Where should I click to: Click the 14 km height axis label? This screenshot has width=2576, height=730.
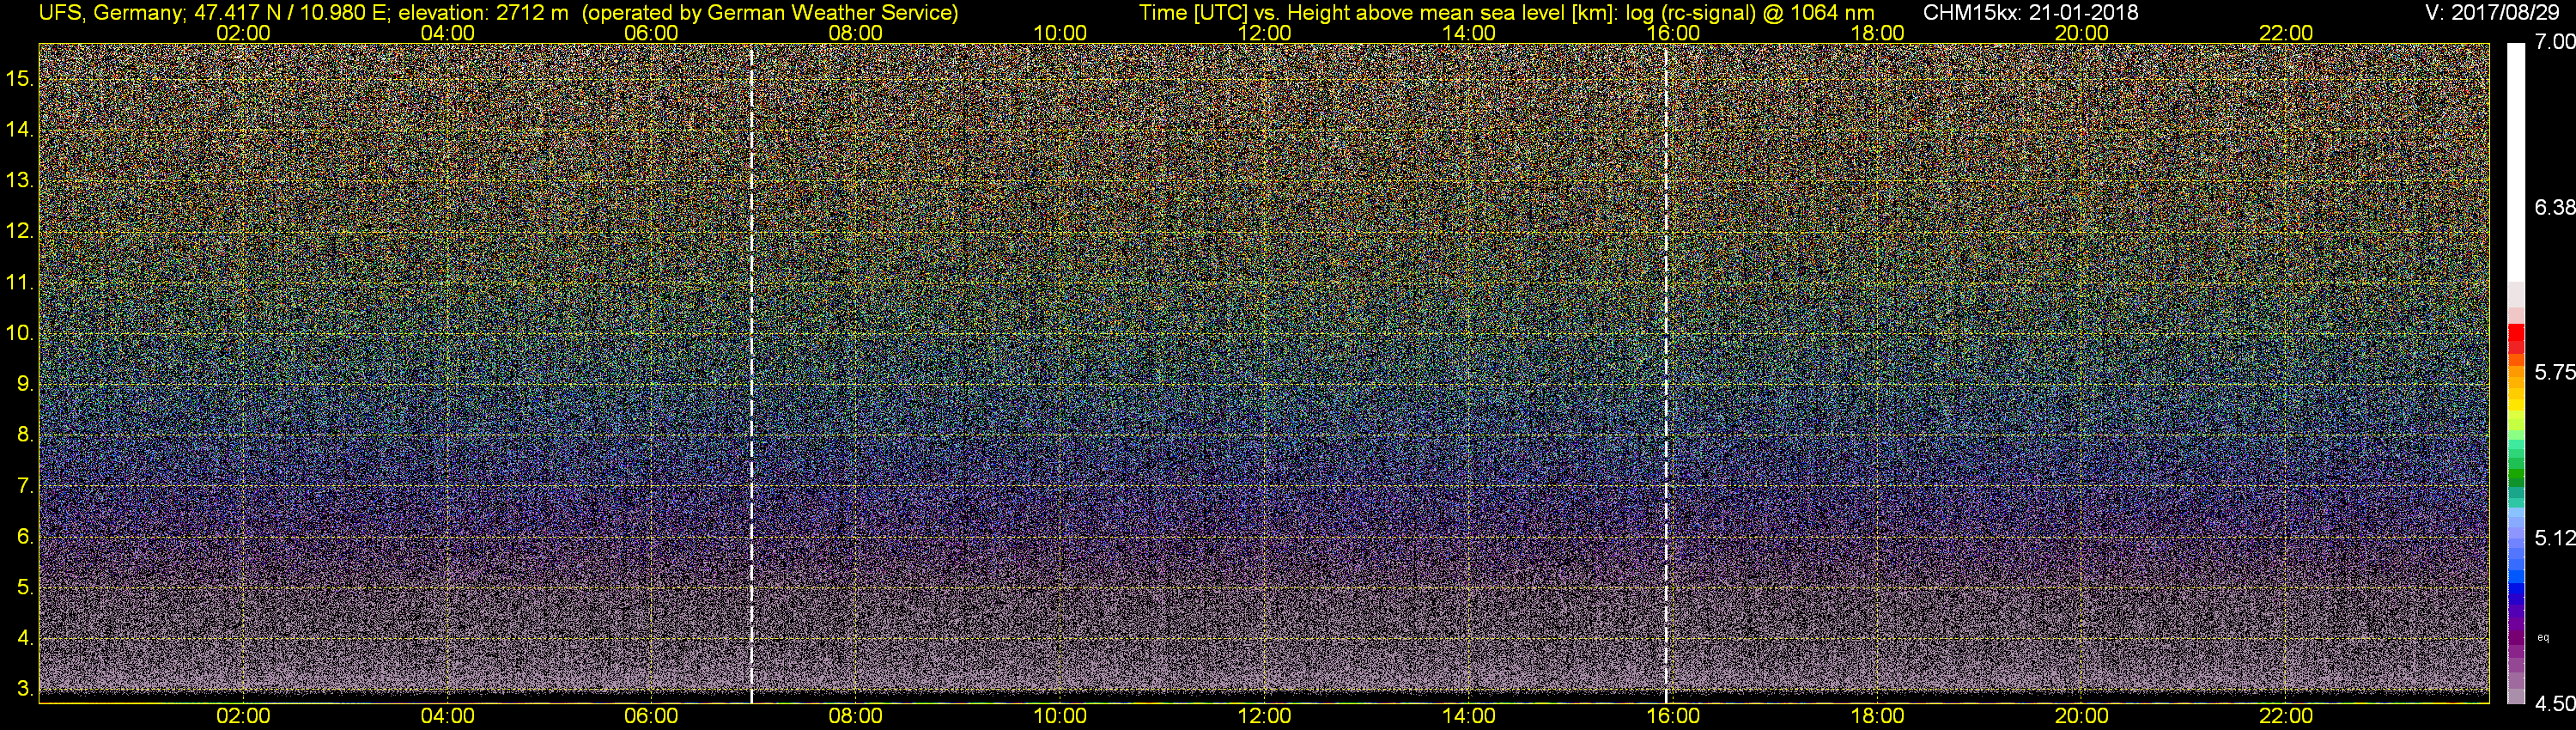(x=19, y=129)
